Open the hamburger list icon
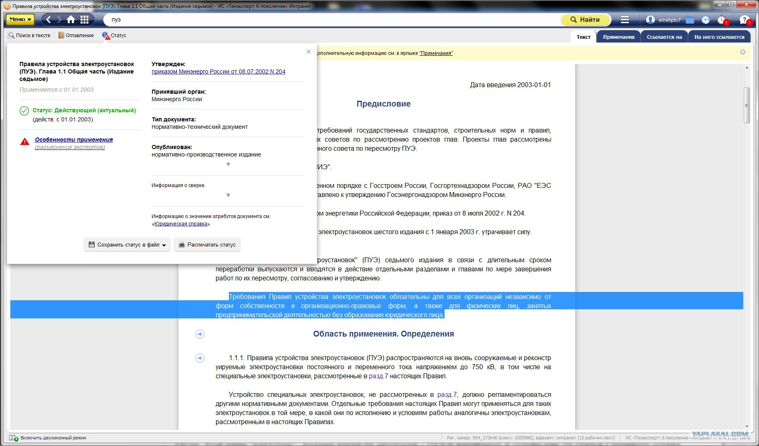 [x=625, y=20]
